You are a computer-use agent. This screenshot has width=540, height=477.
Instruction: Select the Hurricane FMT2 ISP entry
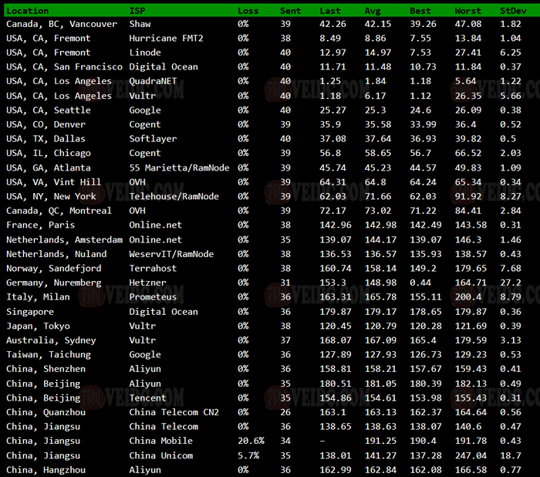tap(166, 38)
